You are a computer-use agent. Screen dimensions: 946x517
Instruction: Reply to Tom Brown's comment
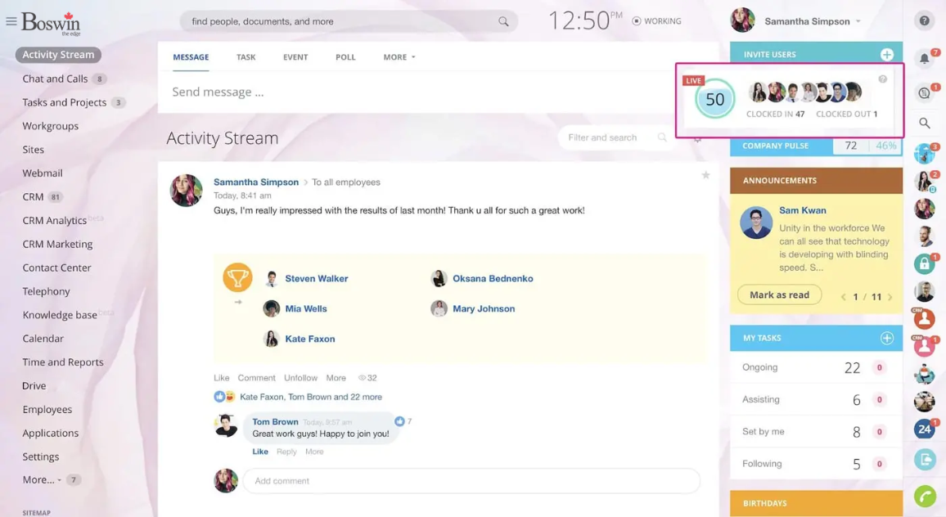pyautogui.click(x=286, y=452)
